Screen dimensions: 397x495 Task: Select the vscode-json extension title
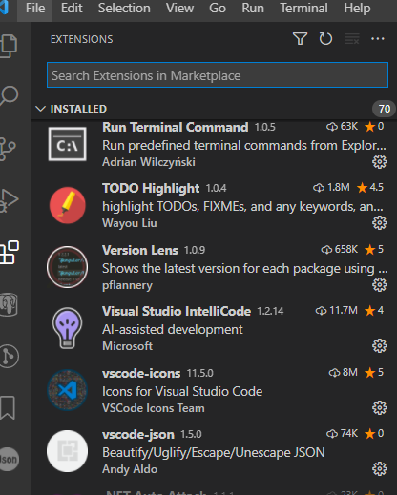point(138,434)
